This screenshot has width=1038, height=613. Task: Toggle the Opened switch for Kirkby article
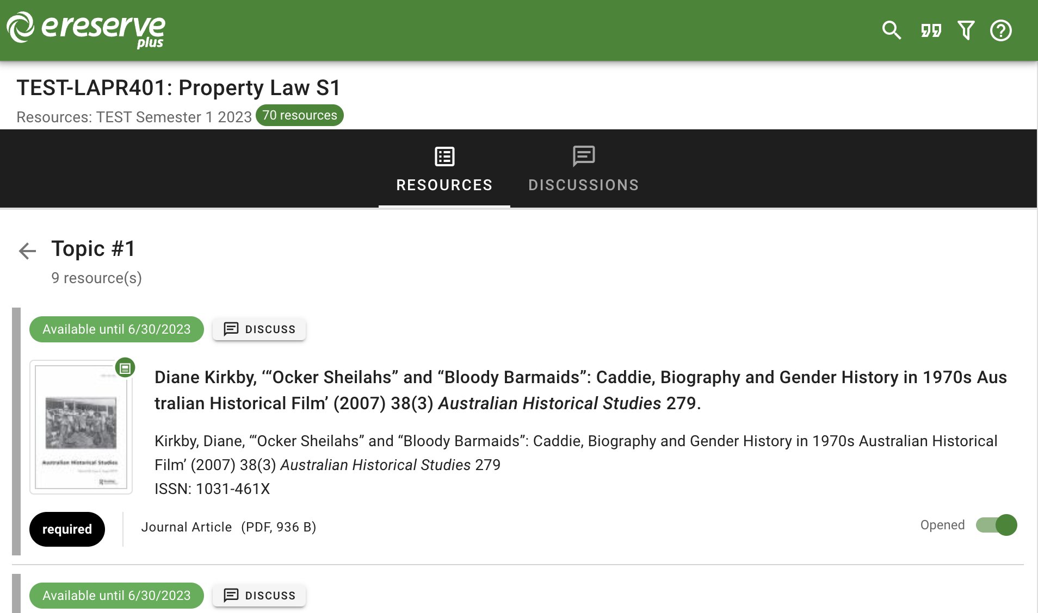pyautogui.click(x=997, y=525)
